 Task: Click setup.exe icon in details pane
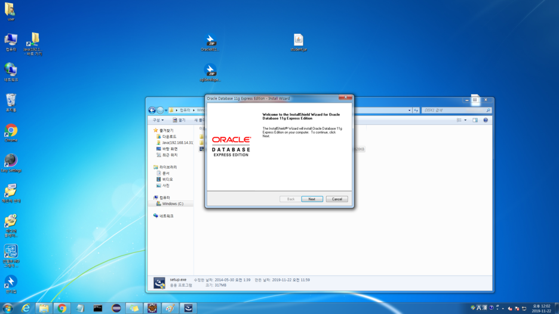point(159,282)
